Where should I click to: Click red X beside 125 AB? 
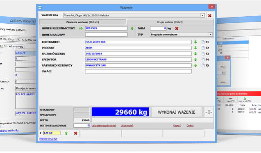click(75, 133)
